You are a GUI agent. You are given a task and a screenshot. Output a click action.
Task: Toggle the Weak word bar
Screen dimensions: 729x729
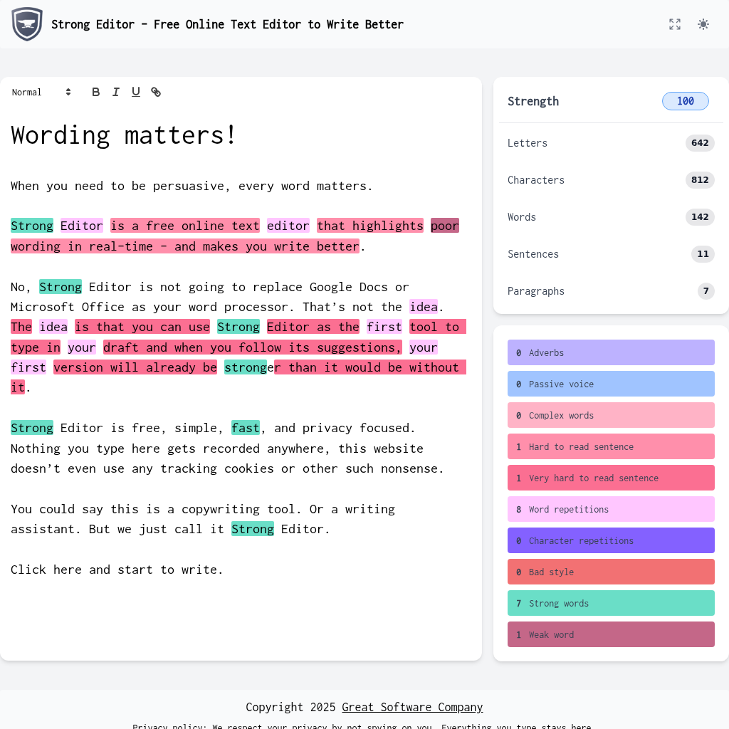[610, 634]
